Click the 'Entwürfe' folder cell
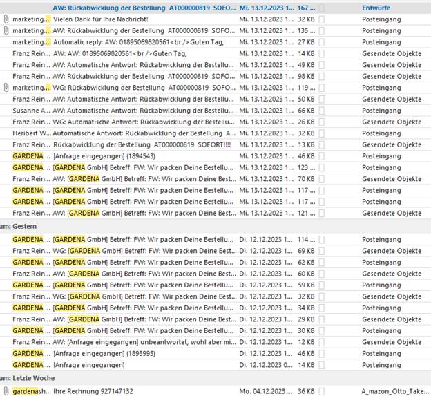 point(376,8)
